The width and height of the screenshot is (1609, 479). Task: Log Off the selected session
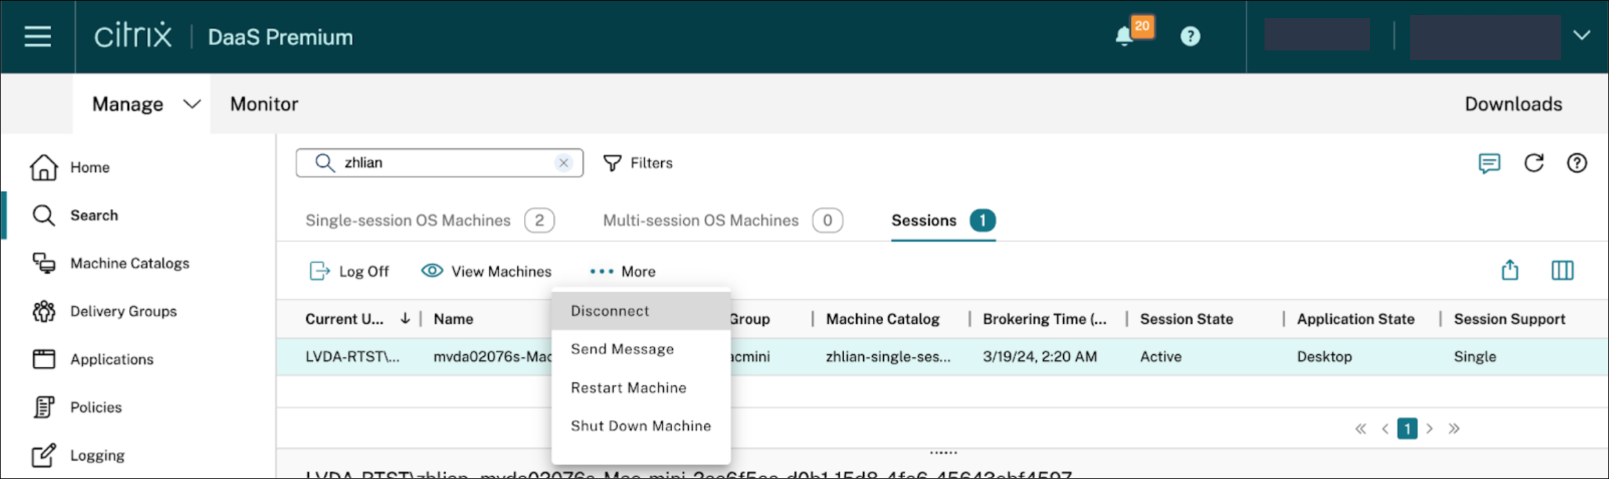click(350, 271)
